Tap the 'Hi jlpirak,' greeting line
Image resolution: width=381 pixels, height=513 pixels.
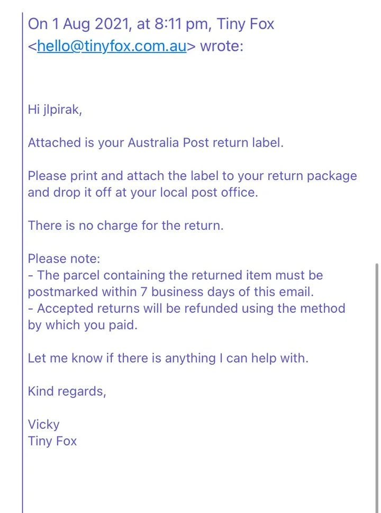(x=55, y=110)
